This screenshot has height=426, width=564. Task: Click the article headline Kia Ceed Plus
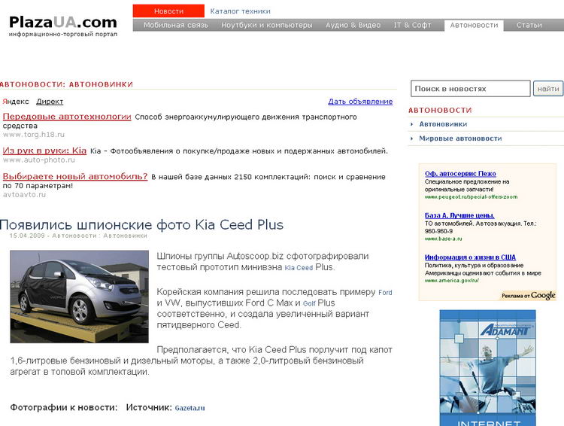(x=141, y=225)
